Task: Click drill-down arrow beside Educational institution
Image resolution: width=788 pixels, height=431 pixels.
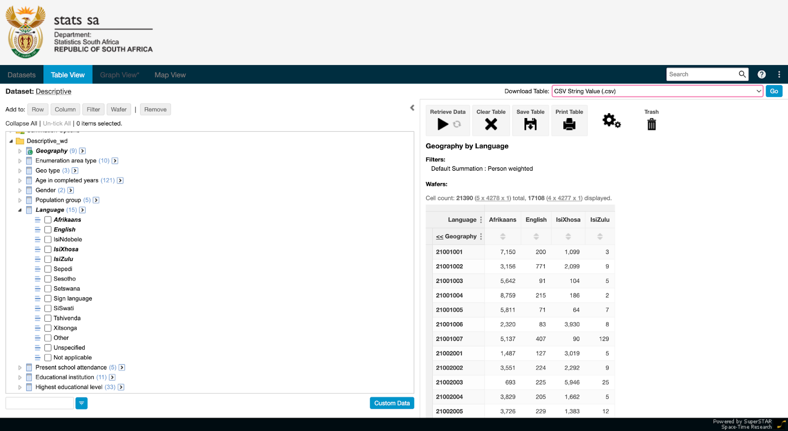Action: coord(112,377)
